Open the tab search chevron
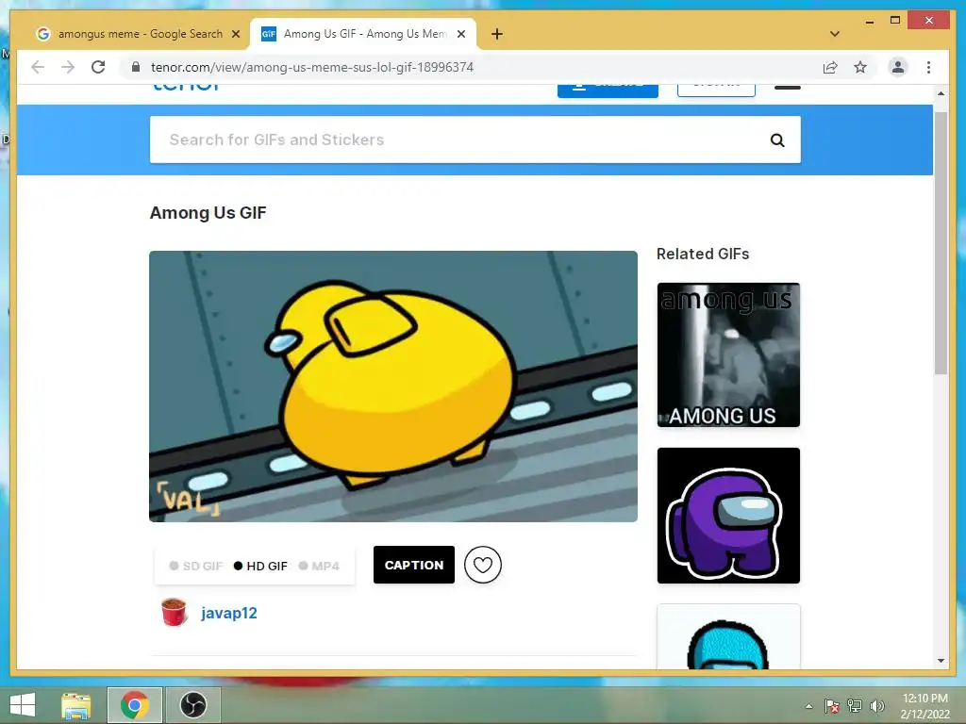 pos(835,34)
